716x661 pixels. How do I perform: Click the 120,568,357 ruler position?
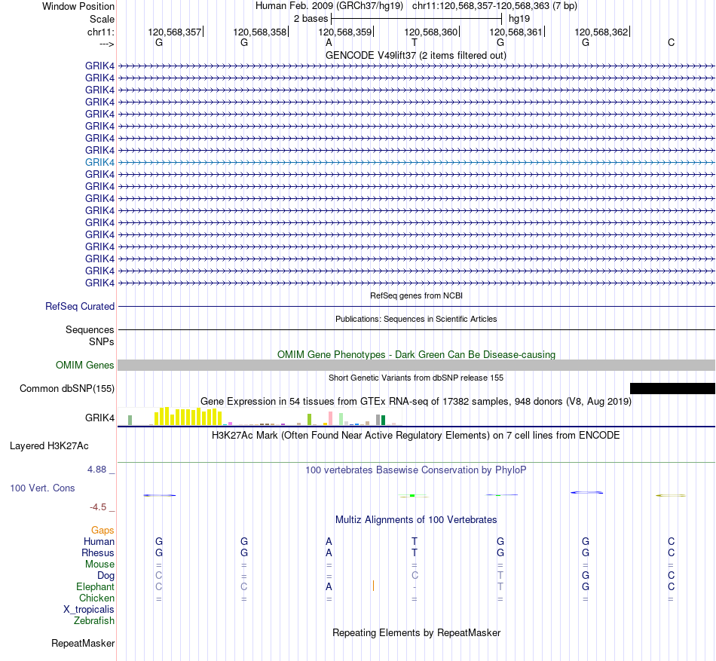coord(175,32)
